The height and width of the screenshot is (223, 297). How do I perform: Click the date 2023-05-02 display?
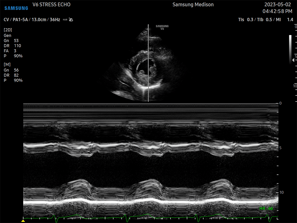click(278, 5)
